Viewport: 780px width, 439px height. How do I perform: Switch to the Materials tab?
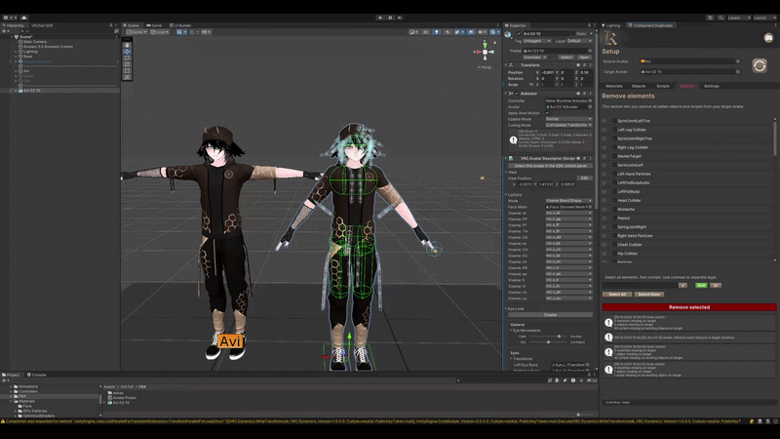pos(614,86)
